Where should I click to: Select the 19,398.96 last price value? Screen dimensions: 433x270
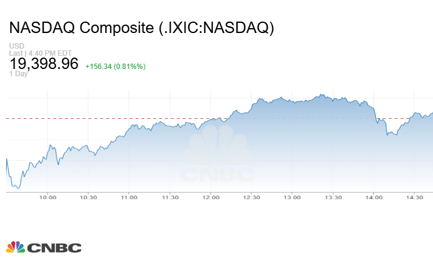(x=44, y=64)
